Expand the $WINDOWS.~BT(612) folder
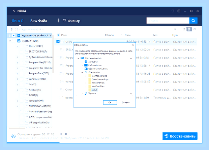Image resolution: width=209 pixels, height=150 pixels. 18,106
